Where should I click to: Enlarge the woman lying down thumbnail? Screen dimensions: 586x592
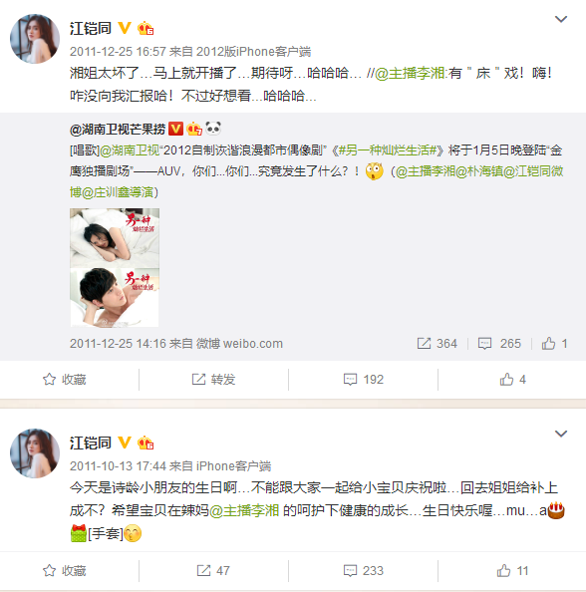[x=115, y=238]
